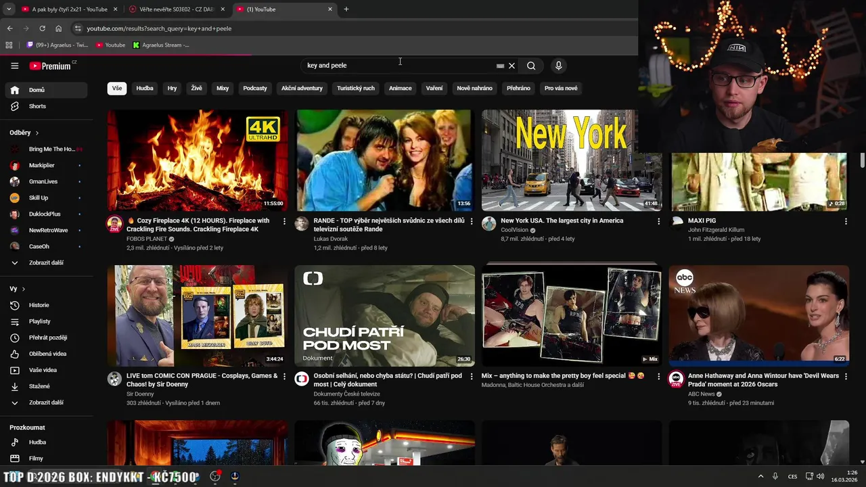The image size is (866, 487).
Task: Clear the search query with X
Action: tap(512, 66)
